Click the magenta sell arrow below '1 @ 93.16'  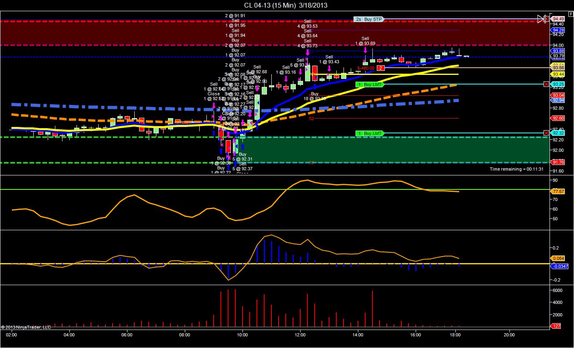click(x=286, y=79)
